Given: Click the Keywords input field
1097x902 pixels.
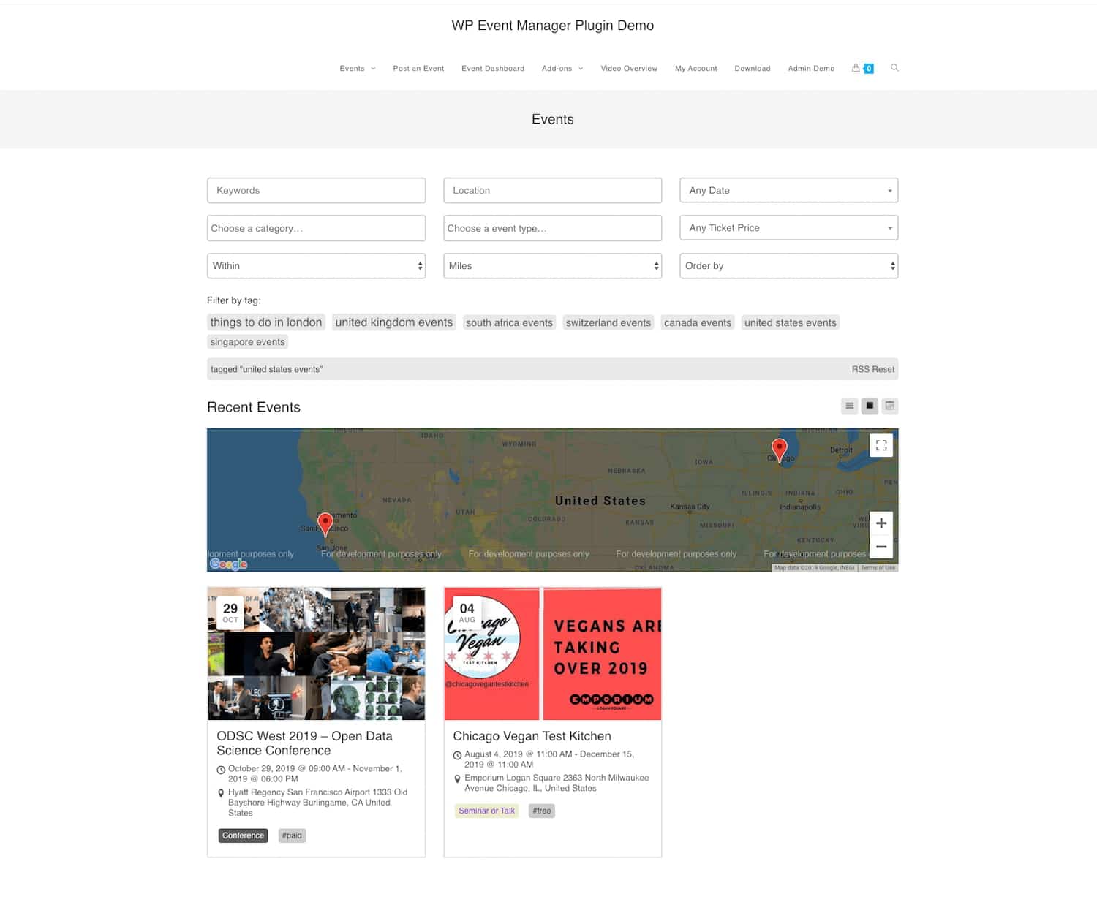Looking at the screenshot, I should 316,190.
